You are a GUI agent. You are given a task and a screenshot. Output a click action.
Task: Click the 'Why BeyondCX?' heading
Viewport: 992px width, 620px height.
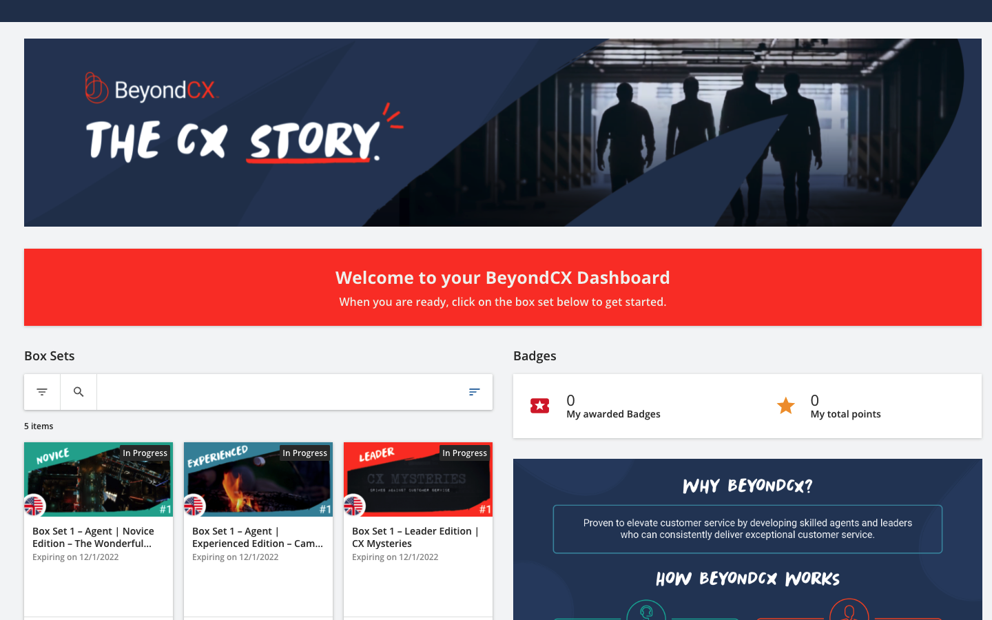pos(747,486)
